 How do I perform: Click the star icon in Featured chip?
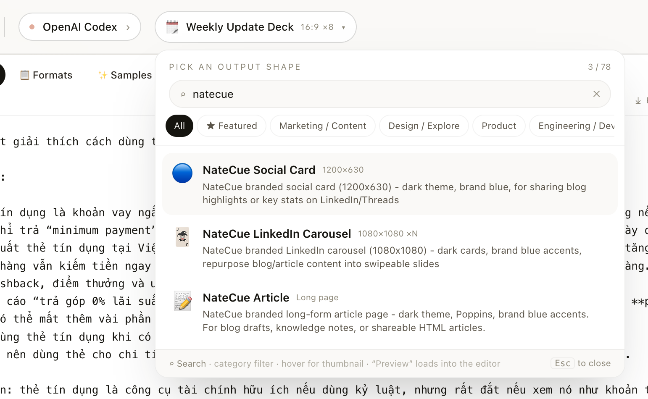[211, 126]
